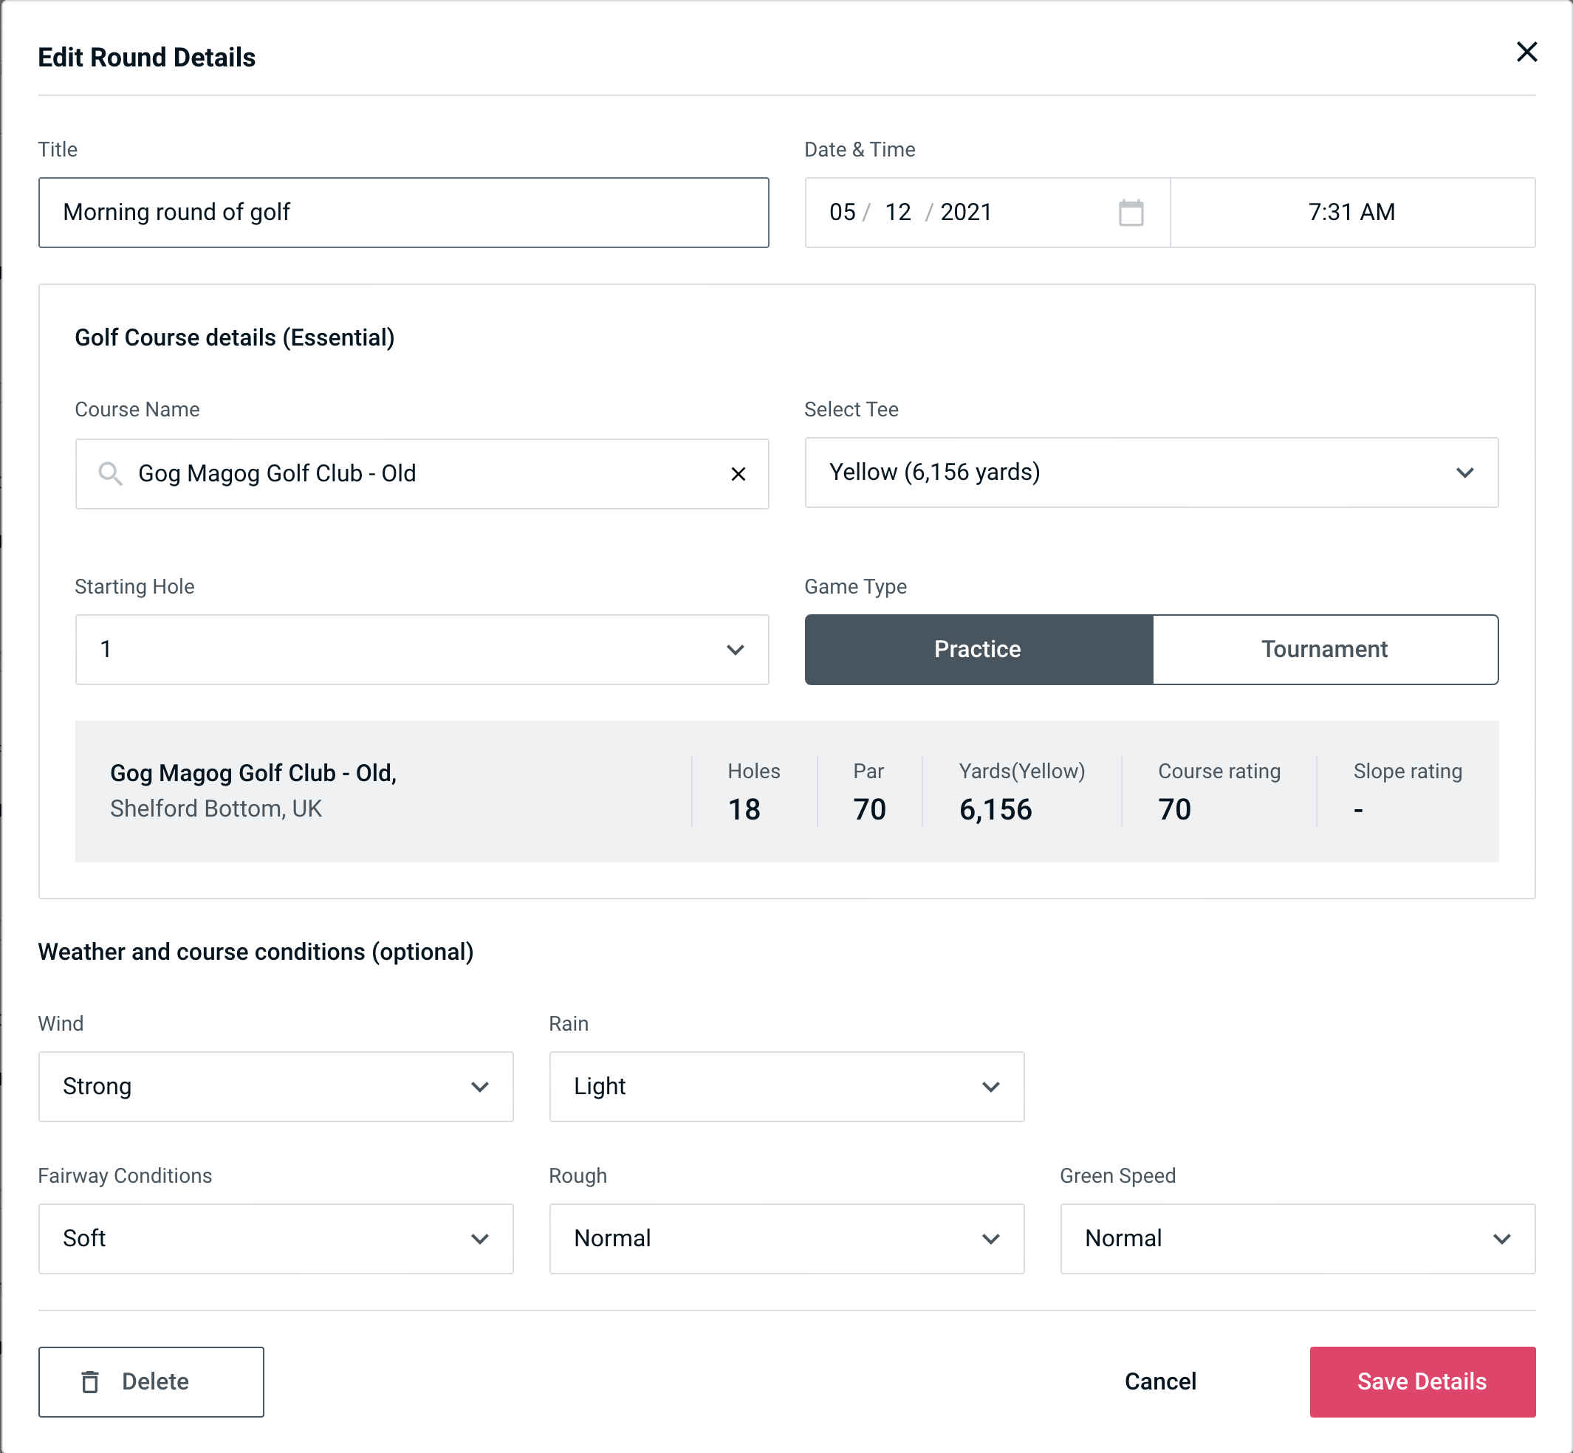Click the dropdown chevron for Starting Hole
The width and height of the screenshot is (1573, 1453).
[736, 650]
